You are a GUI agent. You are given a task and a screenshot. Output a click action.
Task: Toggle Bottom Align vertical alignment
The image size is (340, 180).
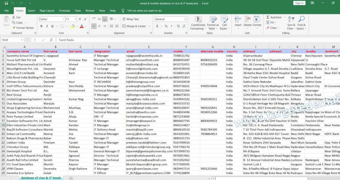(x=105, y=19)
